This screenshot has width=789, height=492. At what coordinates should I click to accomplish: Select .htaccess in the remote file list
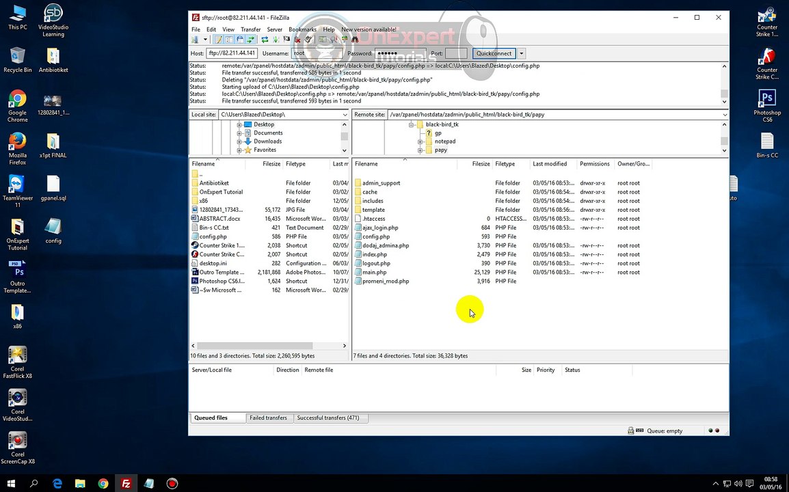click(x=373, y=219)
